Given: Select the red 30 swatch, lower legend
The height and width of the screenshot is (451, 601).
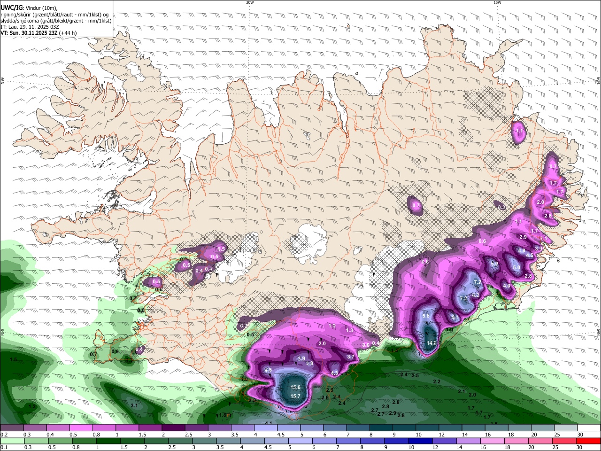Looking at the screenshot, I should click(x=589, y=441).
